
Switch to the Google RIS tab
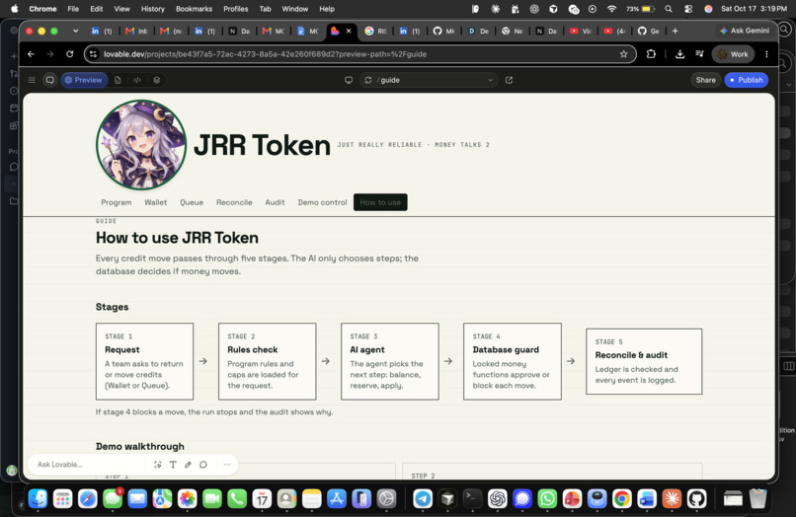[375, 31]
